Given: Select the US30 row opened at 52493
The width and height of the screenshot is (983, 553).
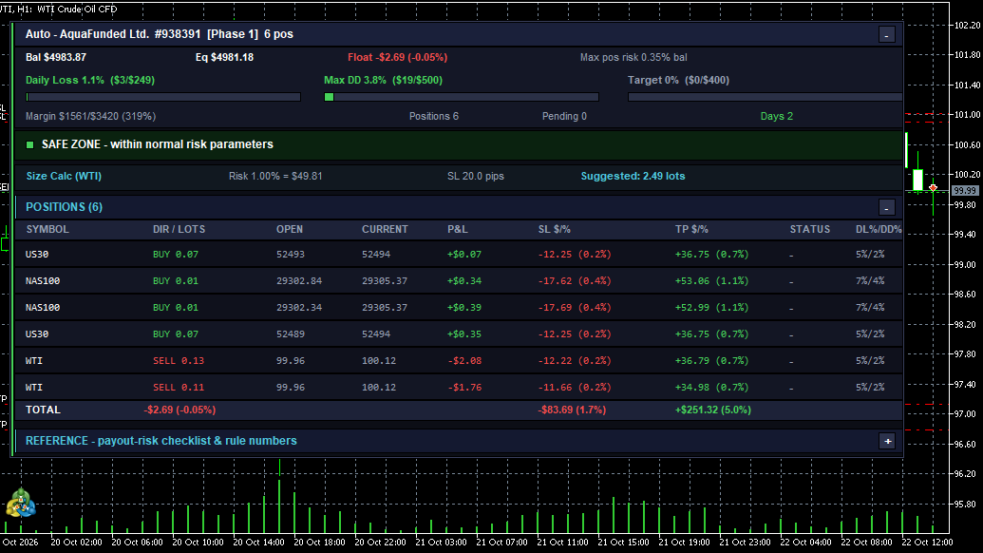Looking at the screenshot, I should pyautogui.click(x=459, y=255).
